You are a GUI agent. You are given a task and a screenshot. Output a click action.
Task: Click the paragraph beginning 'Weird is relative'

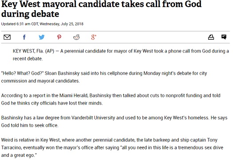(112, 148)
